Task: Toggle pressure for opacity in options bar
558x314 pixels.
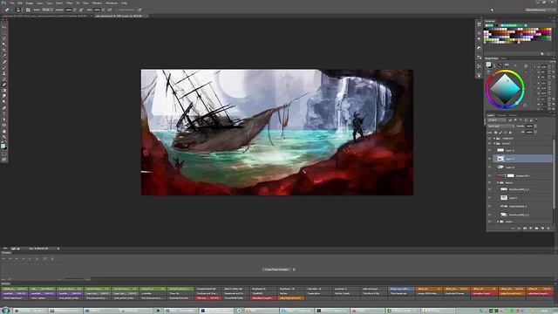Action: click(x=81, y=10)
